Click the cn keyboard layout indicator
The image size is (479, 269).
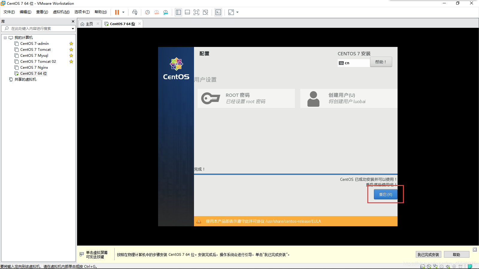(x=354, y=63)
